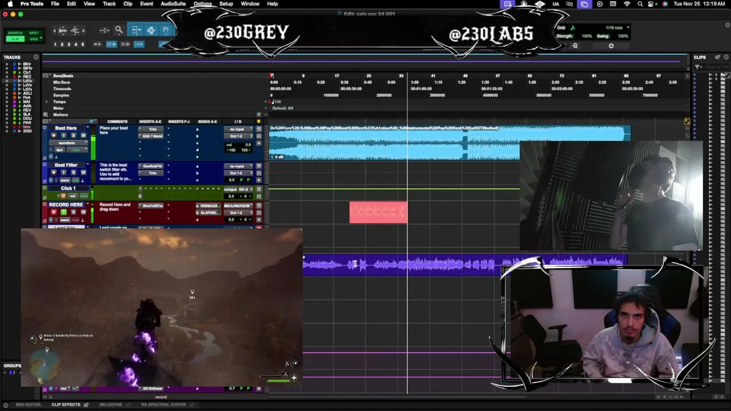Open the VERBAUX send on RECORD HERE

208,206
